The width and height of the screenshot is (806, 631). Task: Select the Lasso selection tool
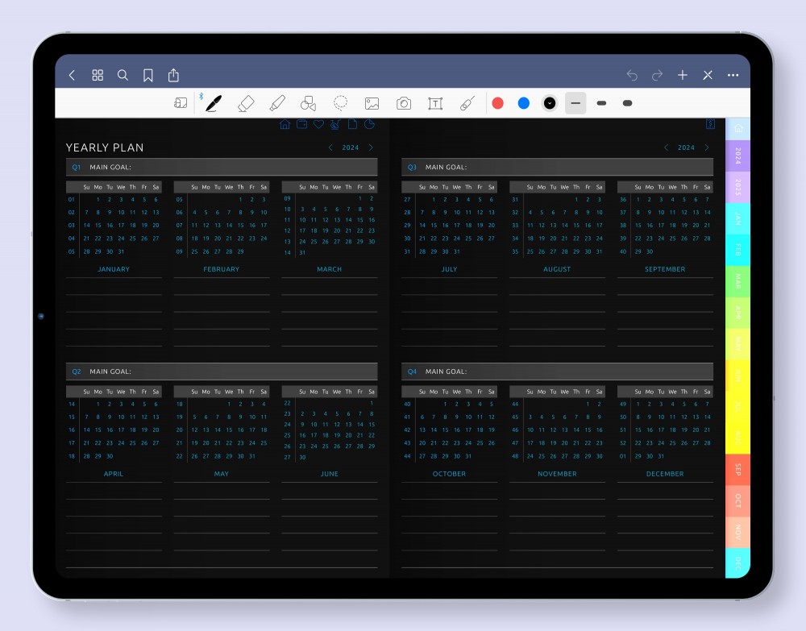pyautogui.click(x=340, y=103)
